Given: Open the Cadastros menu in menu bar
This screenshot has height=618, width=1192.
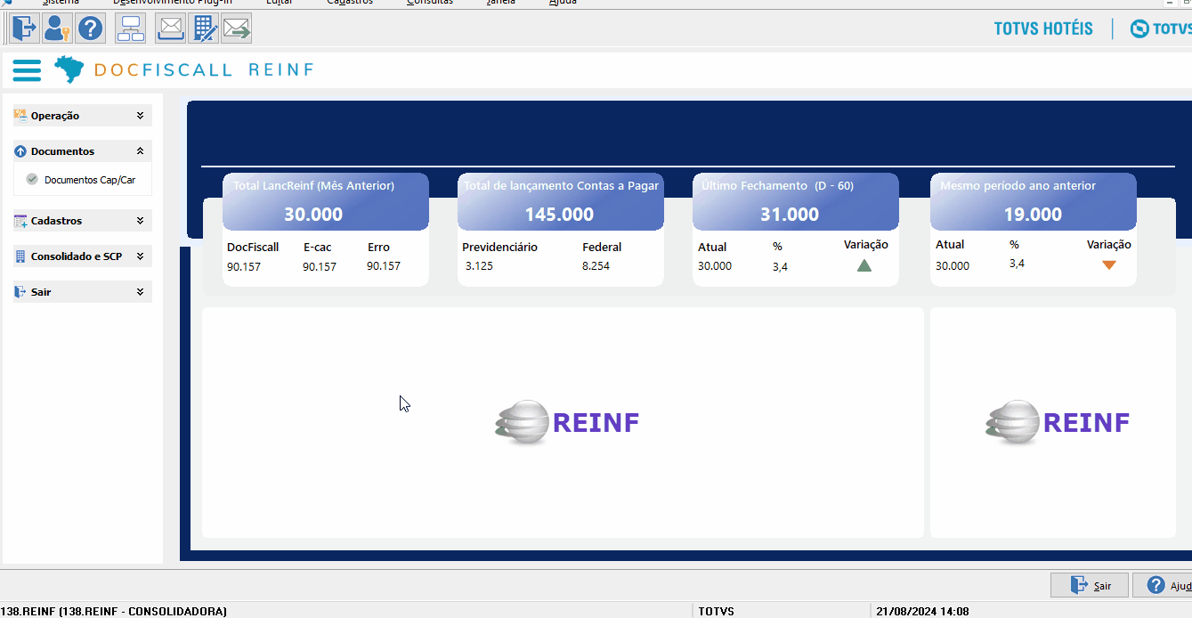Looking at the screenshot, I should [350, 3].
